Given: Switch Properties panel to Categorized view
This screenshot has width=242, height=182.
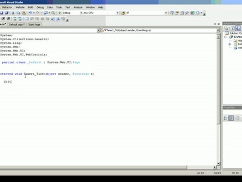Looking at the screenshot, I should 225,118.
